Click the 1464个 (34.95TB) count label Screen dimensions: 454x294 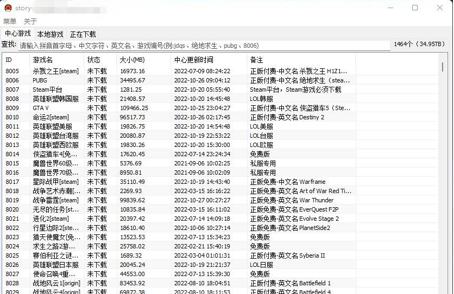pyautogui.click(x=419, y=44)
